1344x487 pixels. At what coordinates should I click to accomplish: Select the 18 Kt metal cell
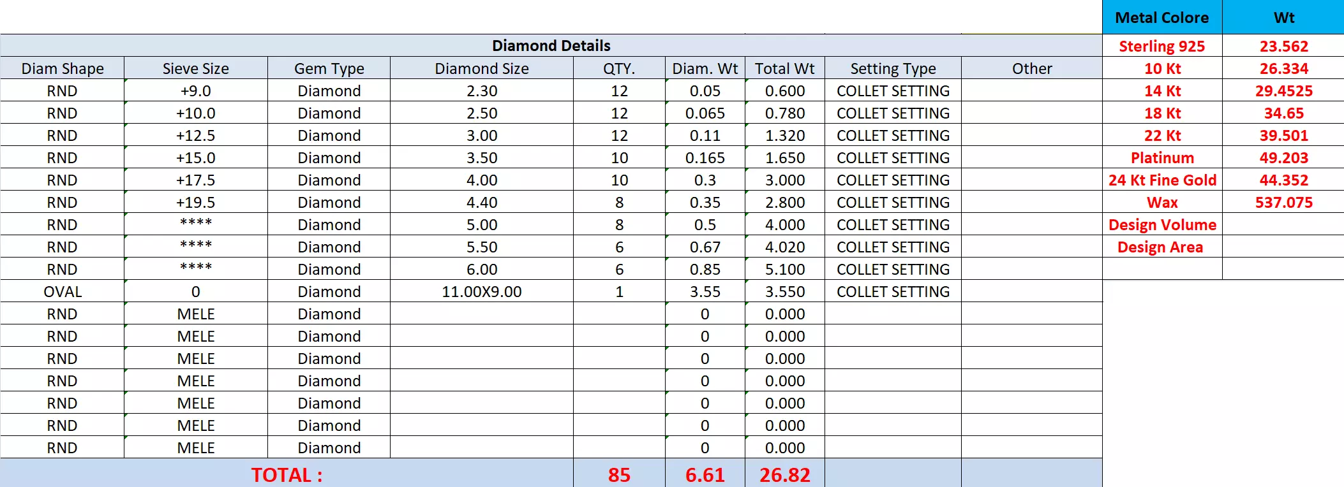1162,113
